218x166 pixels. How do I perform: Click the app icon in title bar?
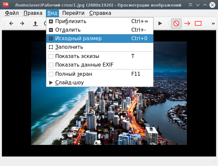click(x=6, y=5)
